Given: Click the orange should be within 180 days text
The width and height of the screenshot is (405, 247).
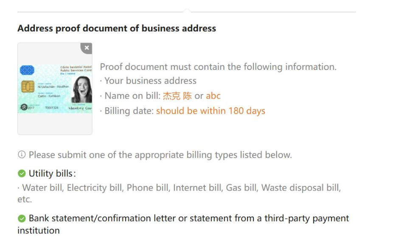Looking at the screenshot, I should click(x=211, y=111).
